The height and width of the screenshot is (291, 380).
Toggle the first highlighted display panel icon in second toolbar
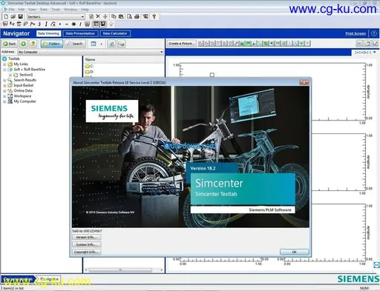coord(96,24)
